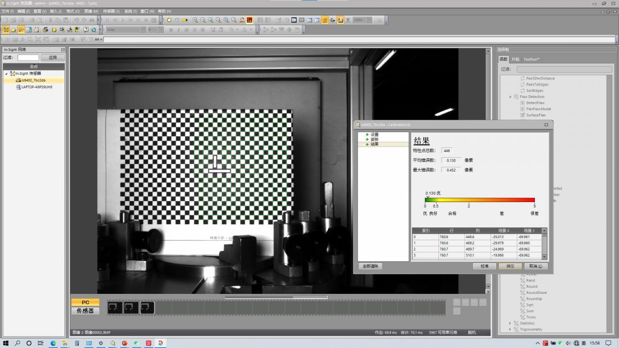The image size is (619, 348).
Task: Select the third filmstrip thumbnail
Action: (148, 307)
